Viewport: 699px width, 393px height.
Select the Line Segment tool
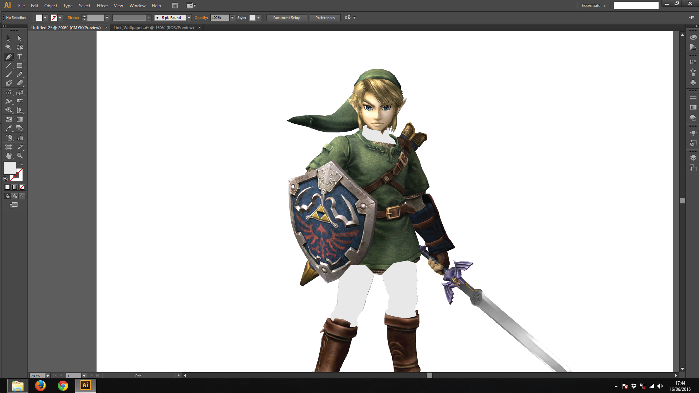point(9,66)
